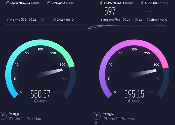This screenshot has height=125, width=175.
Task: Click the 580.37 speed reading
Action: [x=40, y=94]
